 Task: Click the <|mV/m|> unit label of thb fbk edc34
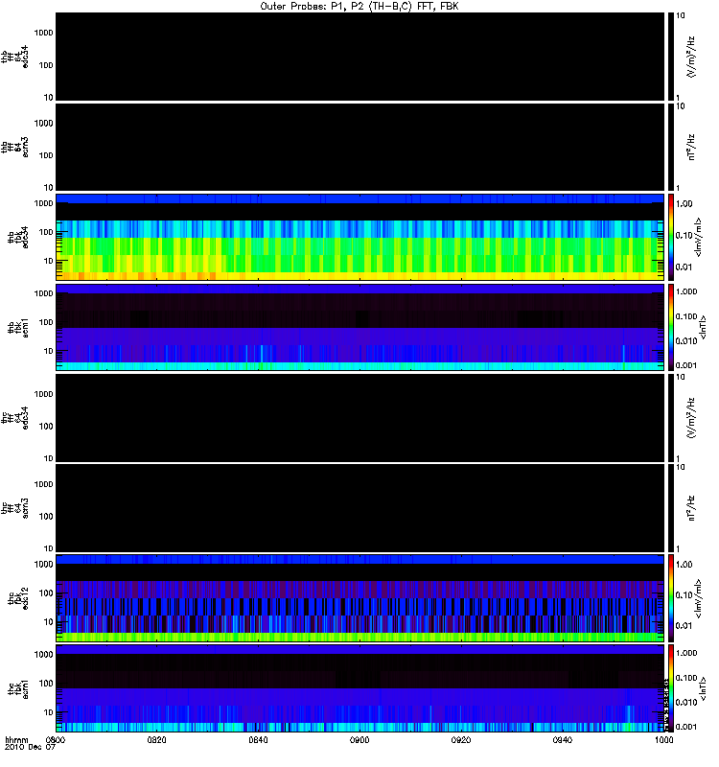point(698,237)
